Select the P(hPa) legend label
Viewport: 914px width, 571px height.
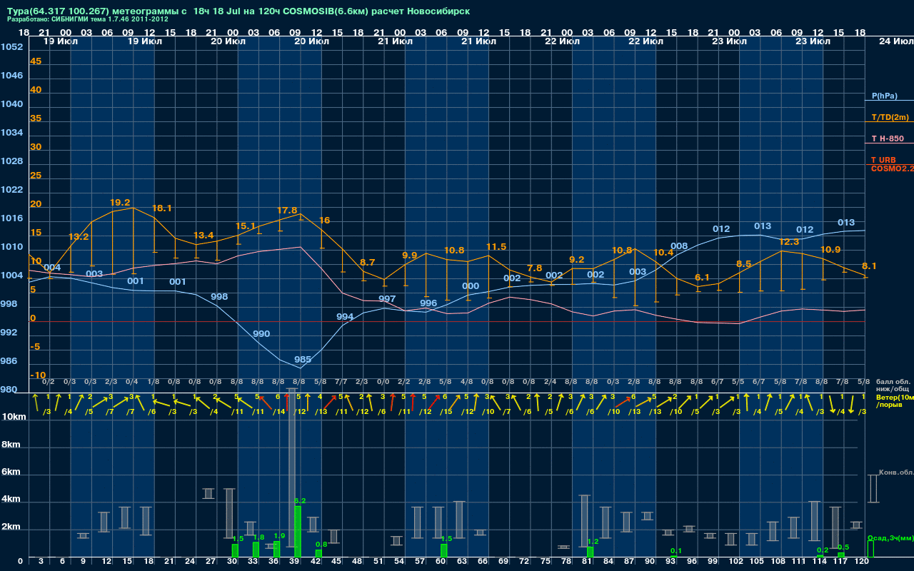pos(884,96)
